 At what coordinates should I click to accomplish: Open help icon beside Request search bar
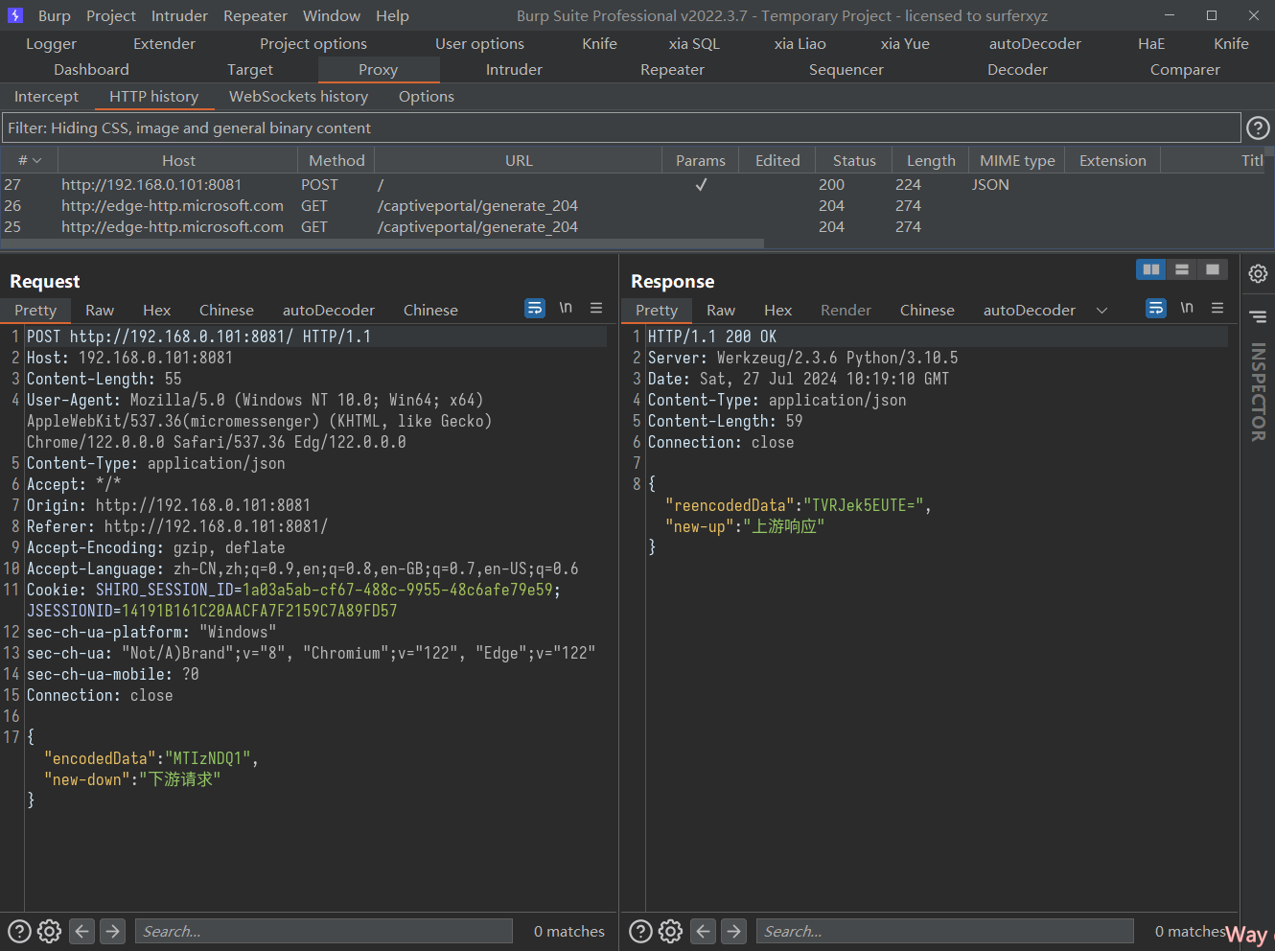click(x=19, y=931)
